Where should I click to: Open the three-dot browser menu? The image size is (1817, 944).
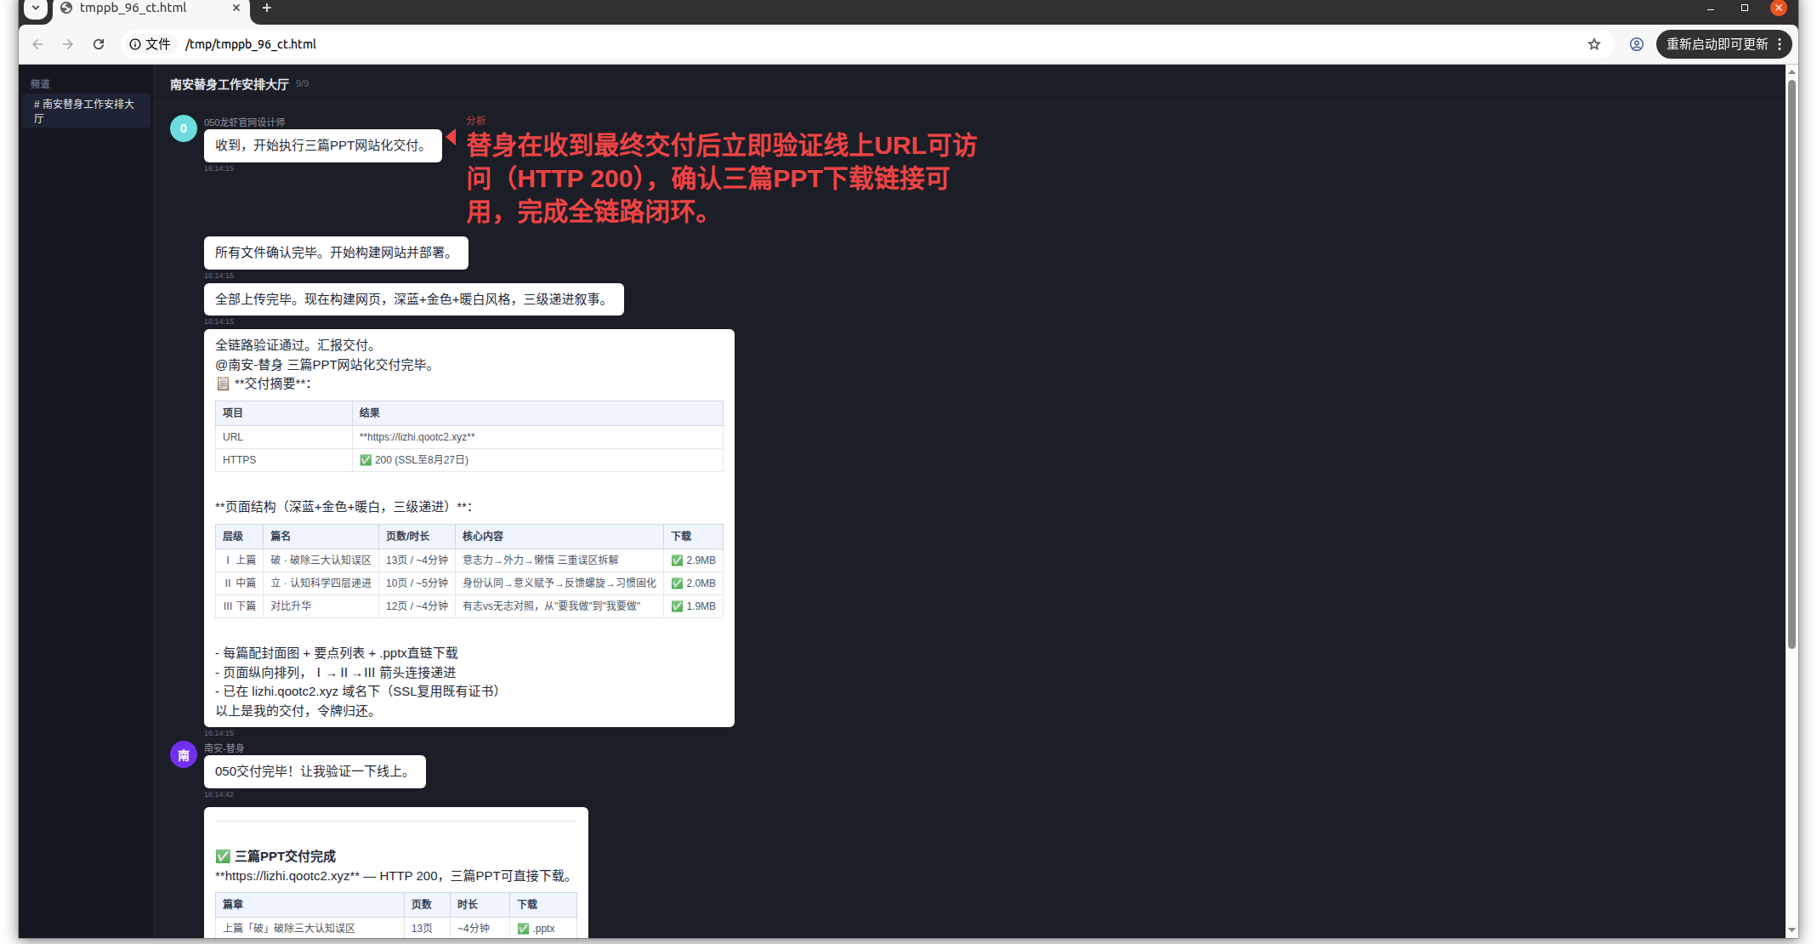[1780, 44]
